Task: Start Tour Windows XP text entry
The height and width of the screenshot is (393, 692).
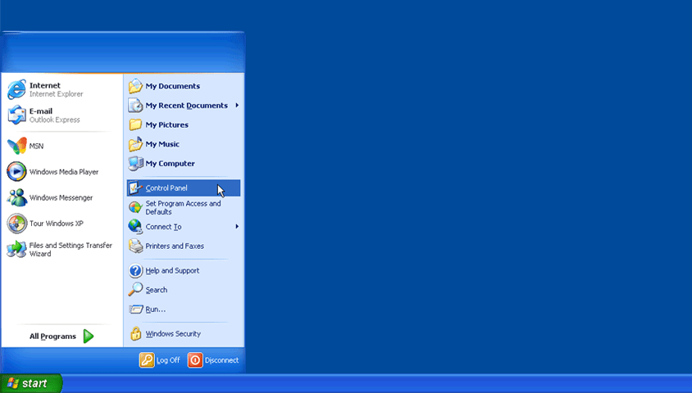Action: 56,224
